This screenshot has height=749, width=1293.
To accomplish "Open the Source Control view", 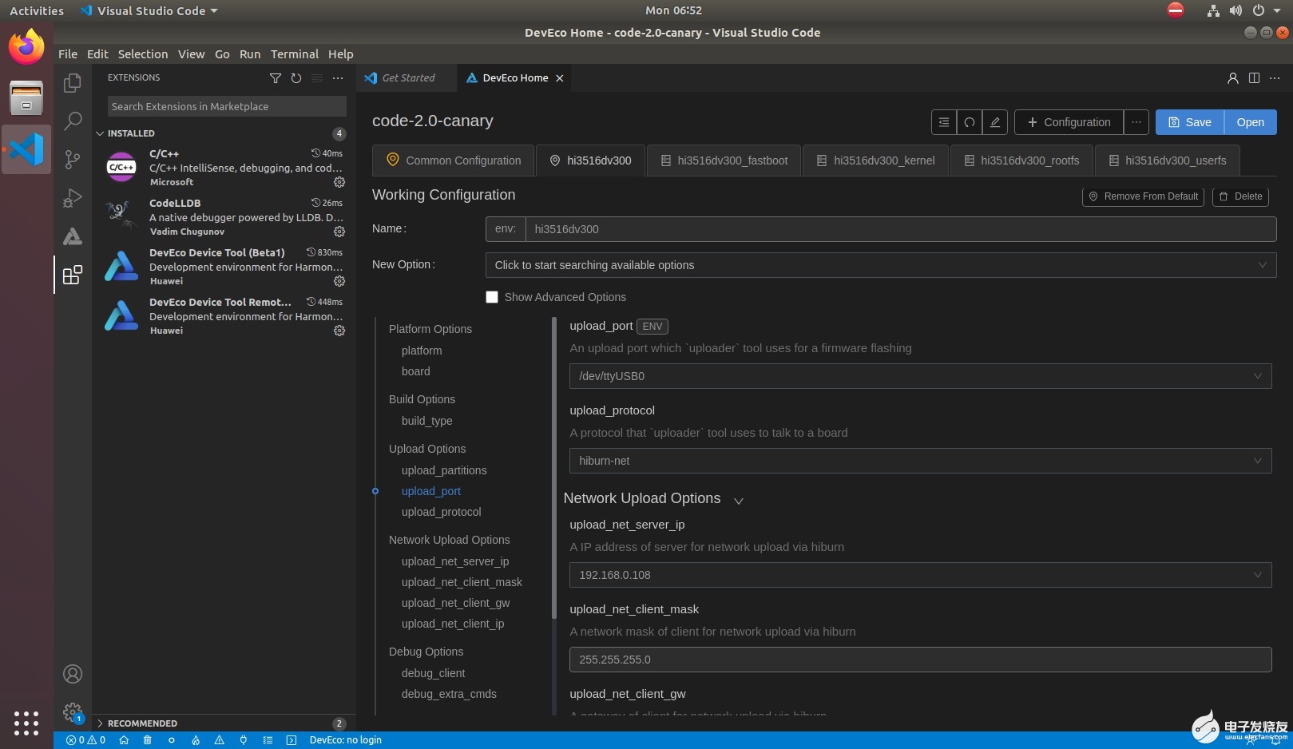I will 73,159.
